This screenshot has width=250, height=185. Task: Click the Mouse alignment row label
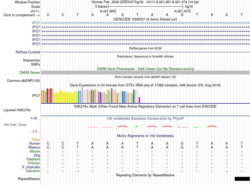tap(35, 151)
